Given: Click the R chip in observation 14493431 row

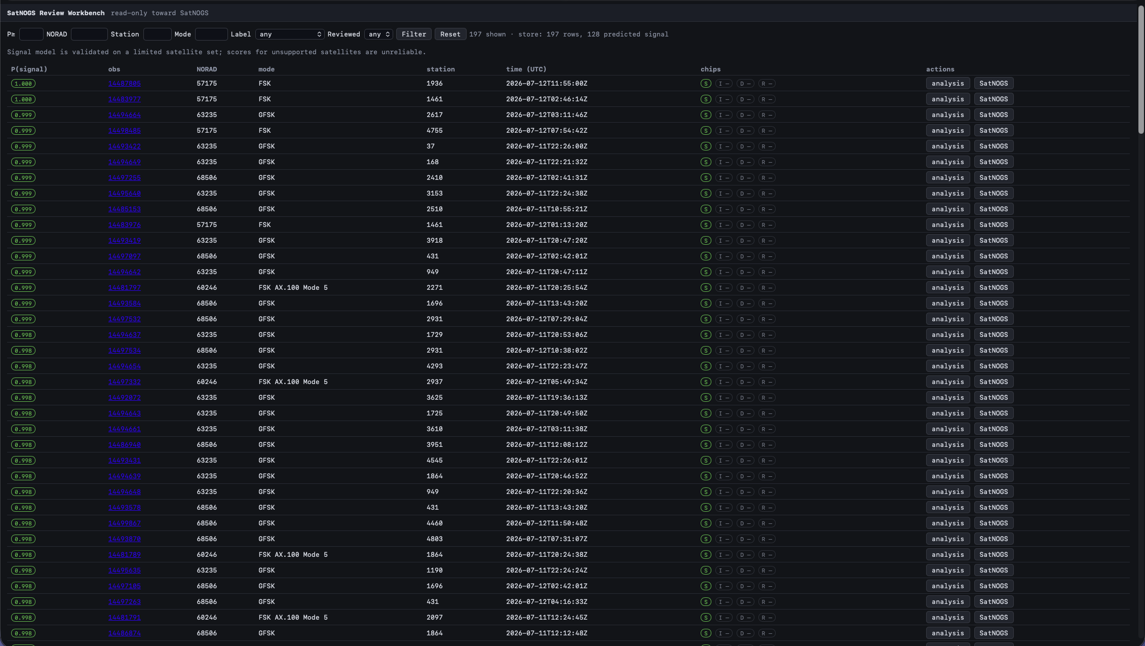Looking at the screenshot, I should pyautogui.click(x=767, y=461).
